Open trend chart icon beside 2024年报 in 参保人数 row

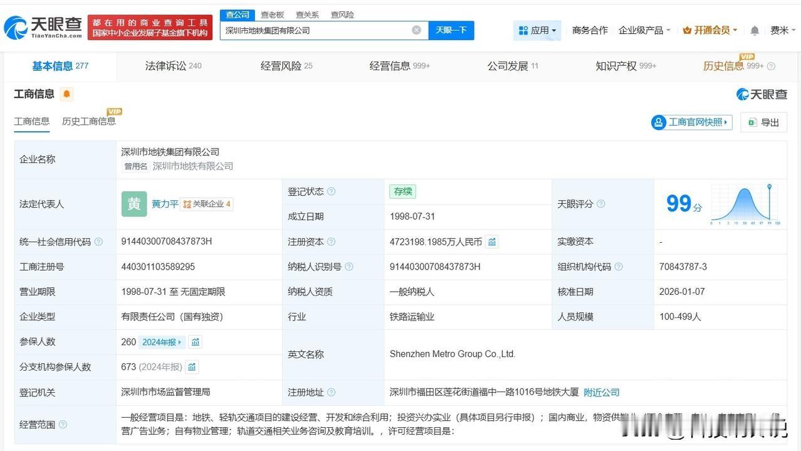196,342
